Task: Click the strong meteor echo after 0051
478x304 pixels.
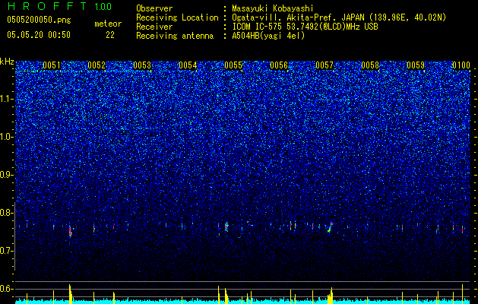Action: coord(70,231)
